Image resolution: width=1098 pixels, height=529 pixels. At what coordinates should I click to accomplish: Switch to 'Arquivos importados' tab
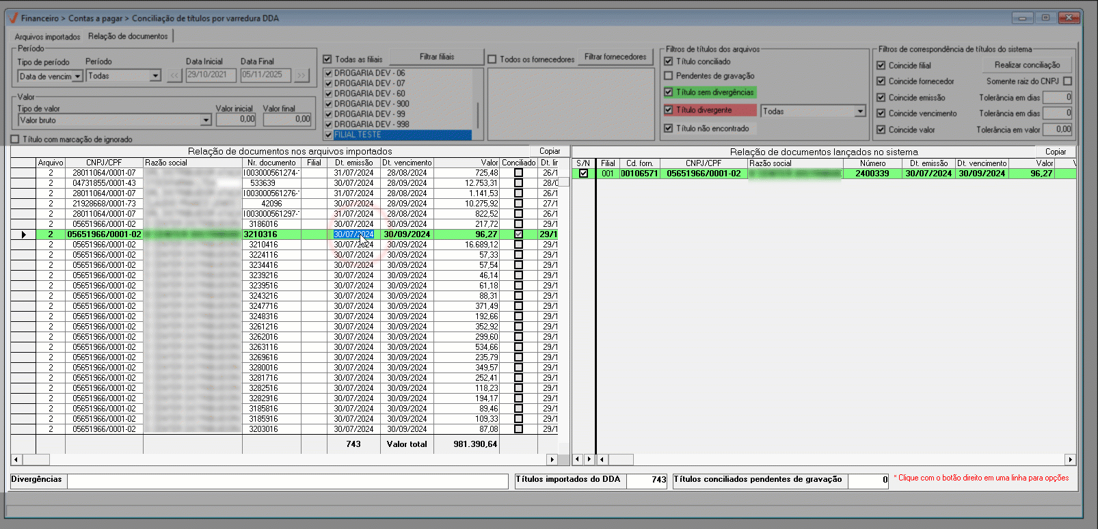click(47, 37)
